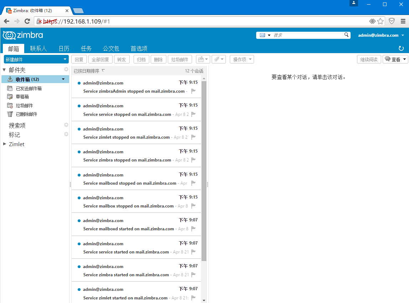Flag the zimlet stopped message
Image resolution: width=409 pixels, height=303 pixels.
pyautogui.click(x=193, y=137)
